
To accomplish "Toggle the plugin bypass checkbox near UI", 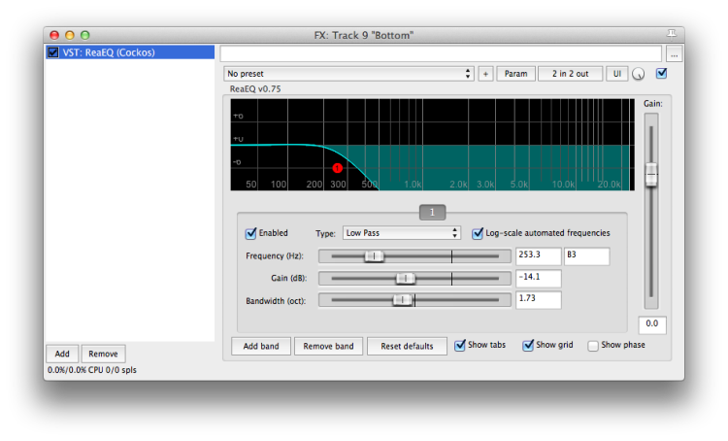I will click(662, 73).
